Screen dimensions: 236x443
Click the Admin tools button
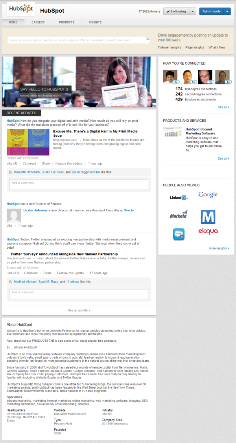click(x=212, y=11)
